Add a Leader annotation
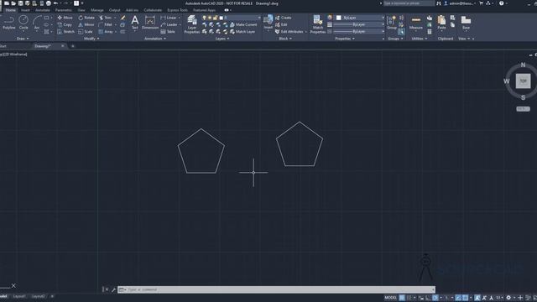 (x=169, y=24)
